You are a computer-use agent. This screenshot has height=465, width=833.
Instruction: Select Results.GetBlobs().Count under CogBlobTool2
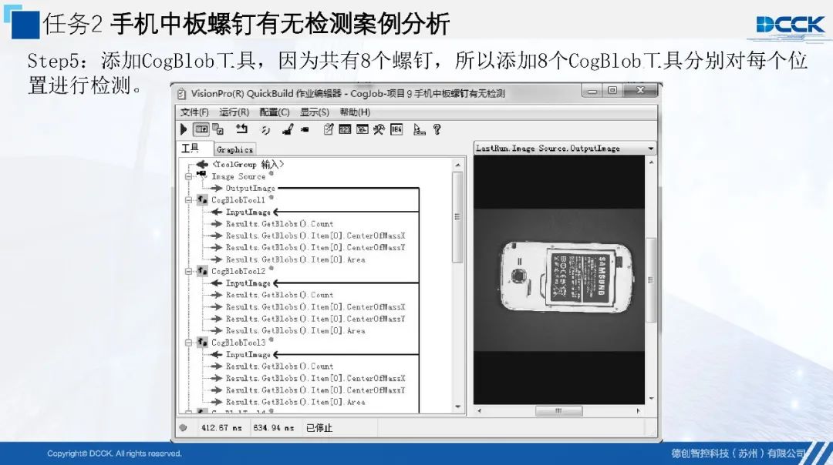(x=279, y=295)
